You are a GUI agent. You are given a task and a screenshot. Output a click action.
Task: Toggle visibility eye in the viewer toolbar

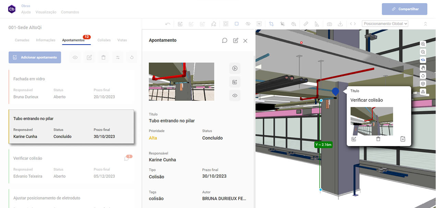pyautogui.click(x=248, y=24)
